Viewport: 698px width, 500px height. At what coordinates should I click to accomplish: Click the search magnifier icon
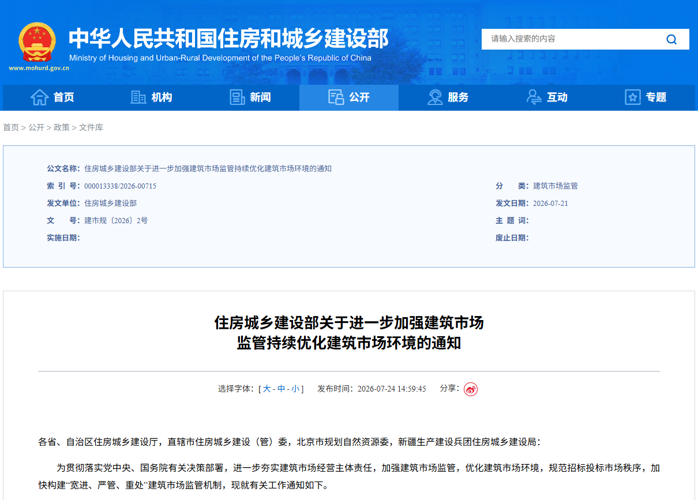(x=671, y=39)
